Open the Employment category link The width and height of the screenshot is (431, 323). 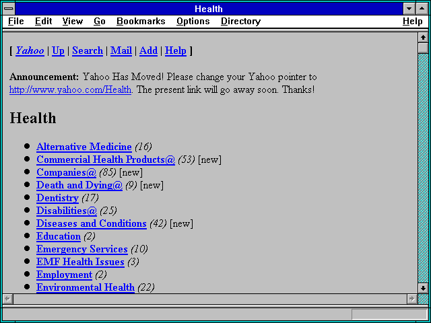click(x=64, y=275)
